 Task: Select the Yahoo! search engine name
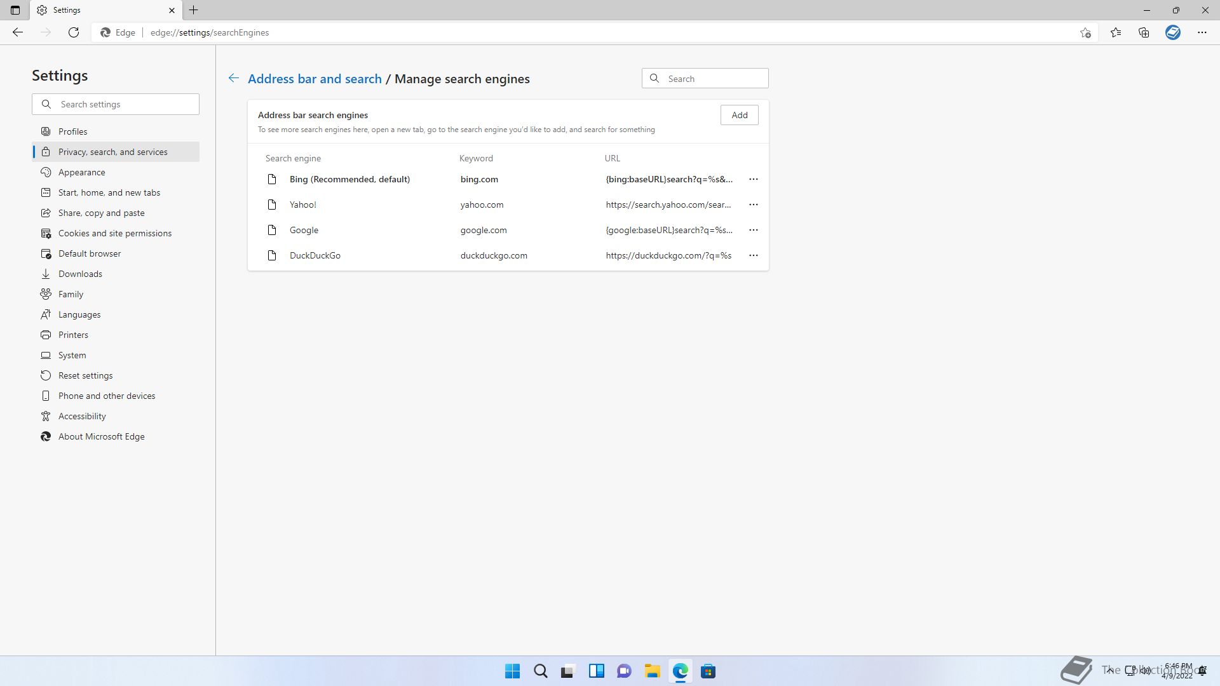point(303,205)
